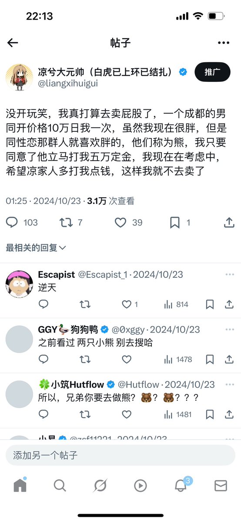View analytics showing 1478 on GGY reply
Image resolution: width=241 pixels, height=522 pixels.
click(178, 359)
